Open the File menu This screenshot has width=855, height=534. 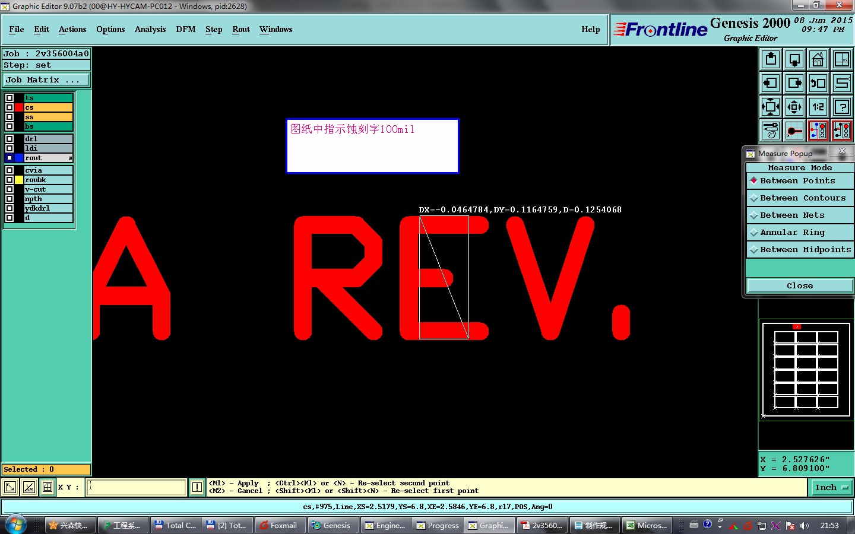(17, 29)
